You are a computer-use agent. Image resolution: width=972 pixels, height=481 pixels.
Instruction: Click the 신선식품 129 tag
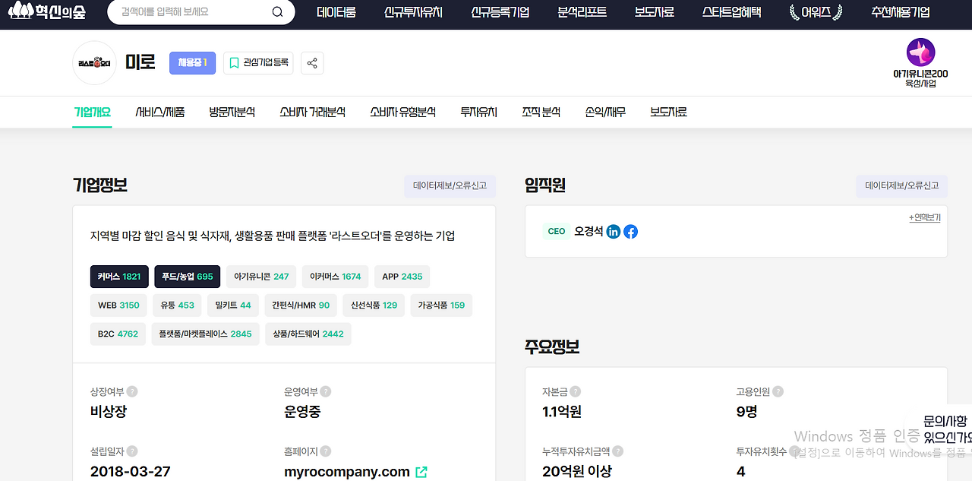(374, 305)
